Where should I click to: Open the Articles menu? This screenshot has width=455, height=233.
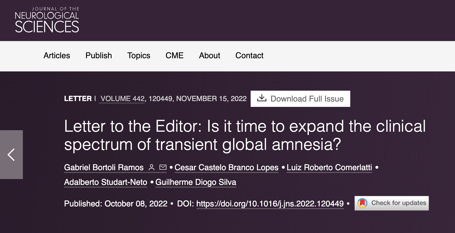coord(57,56)
